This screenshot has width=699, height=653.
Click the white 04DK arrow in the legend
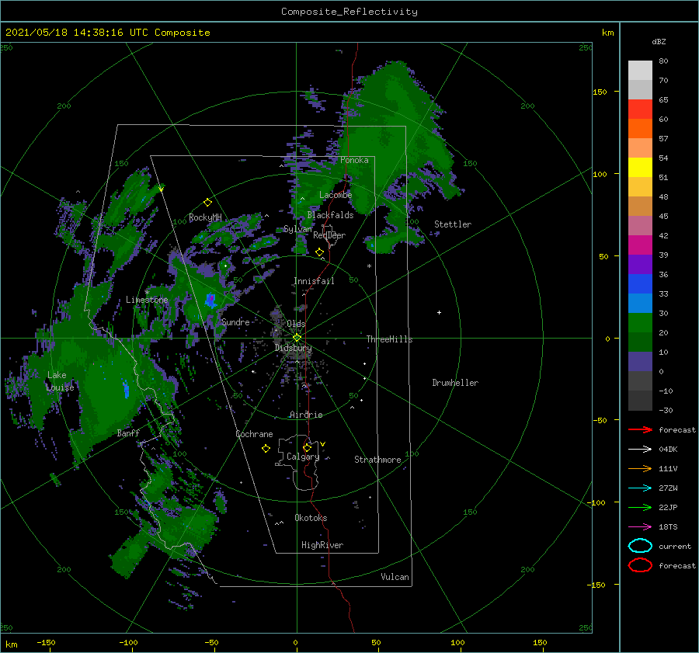click(640, 450)
